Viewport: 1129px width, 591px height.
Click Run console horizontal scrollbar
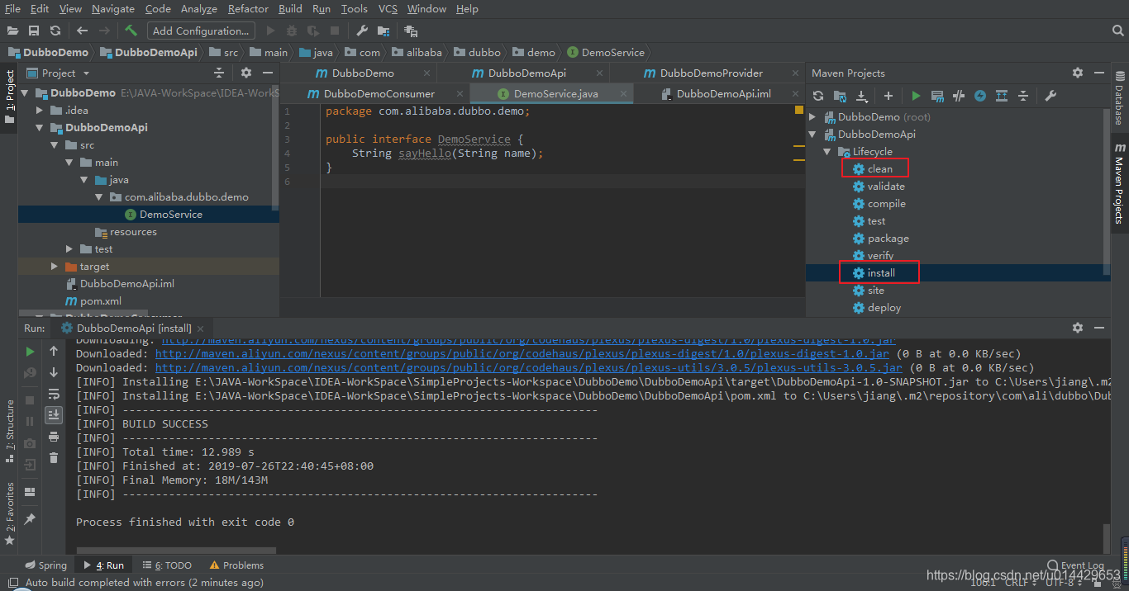176,550
